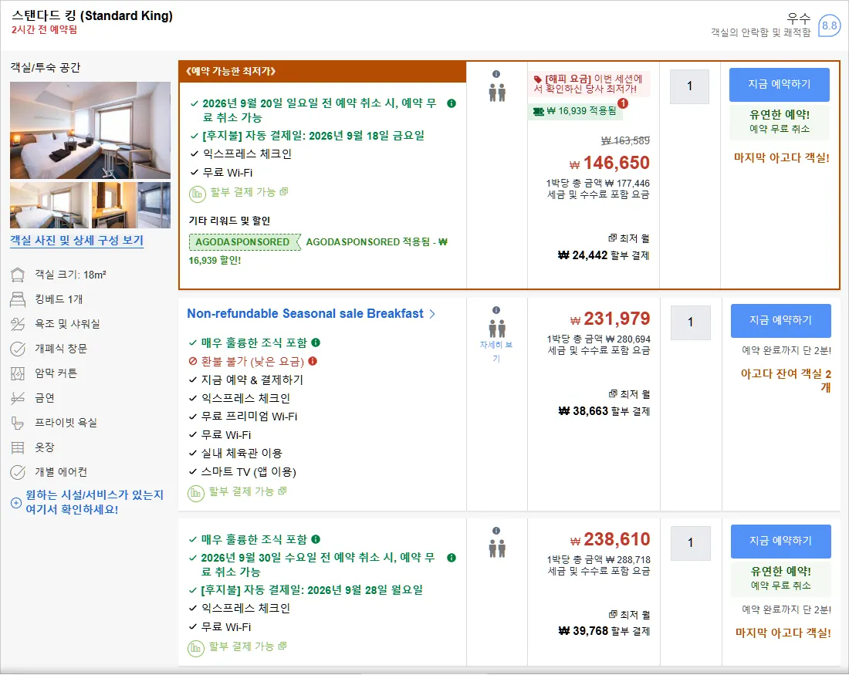Click the 8.8 review score badge
Viewport: 849px width, 675px height.
[829, 25]
